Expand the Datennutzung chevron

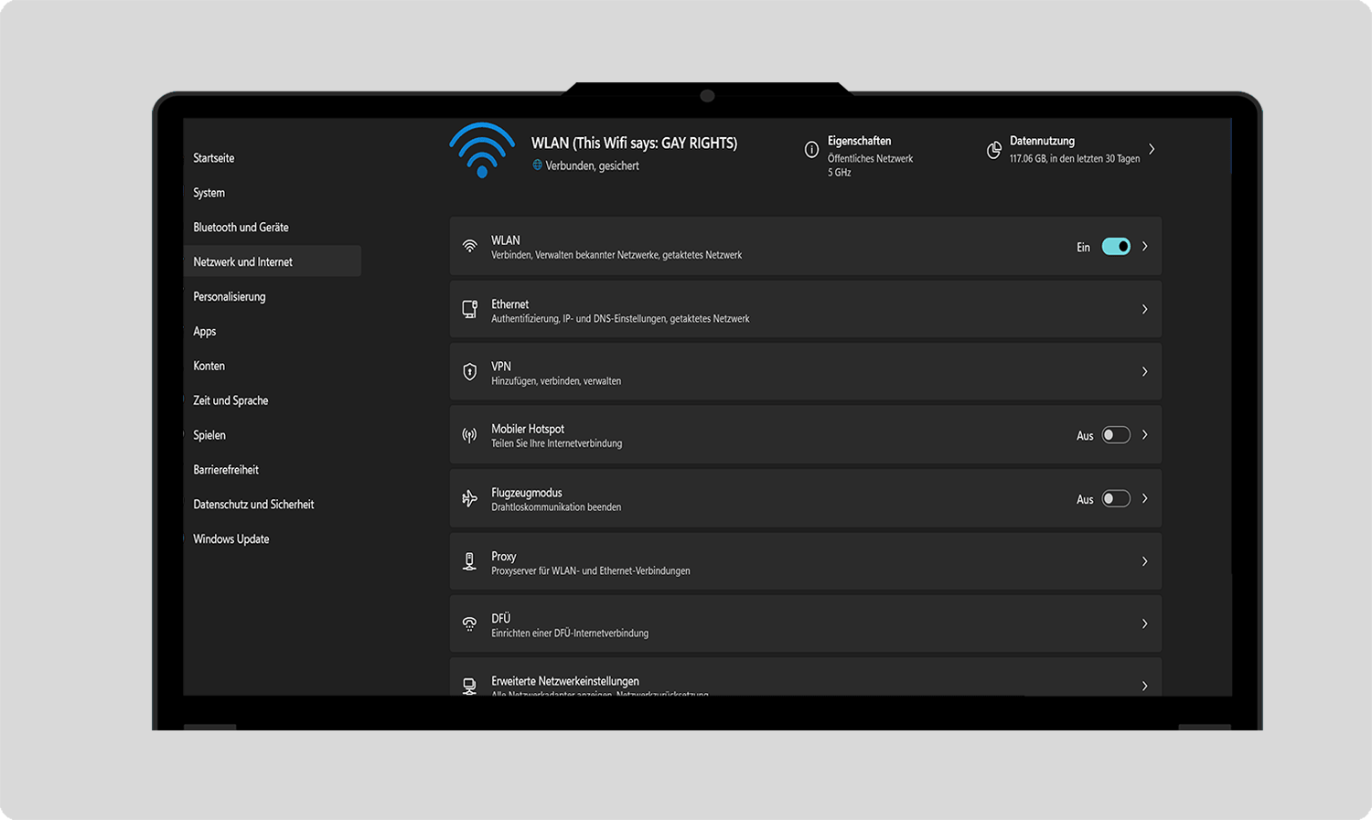(x=1152, y=149)
